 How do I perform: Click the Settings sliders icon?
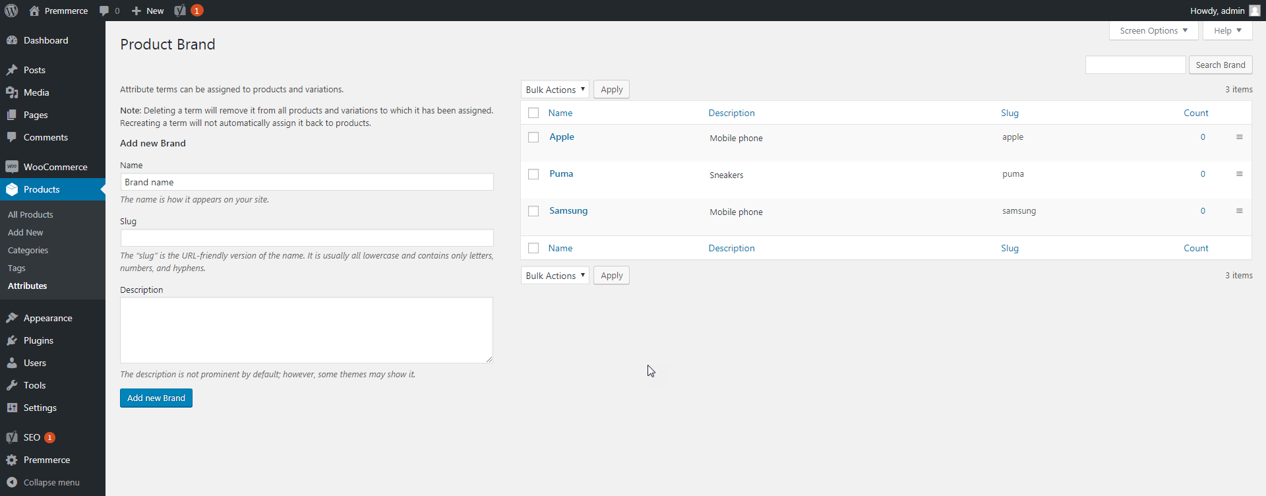click(x=12, y=408)
